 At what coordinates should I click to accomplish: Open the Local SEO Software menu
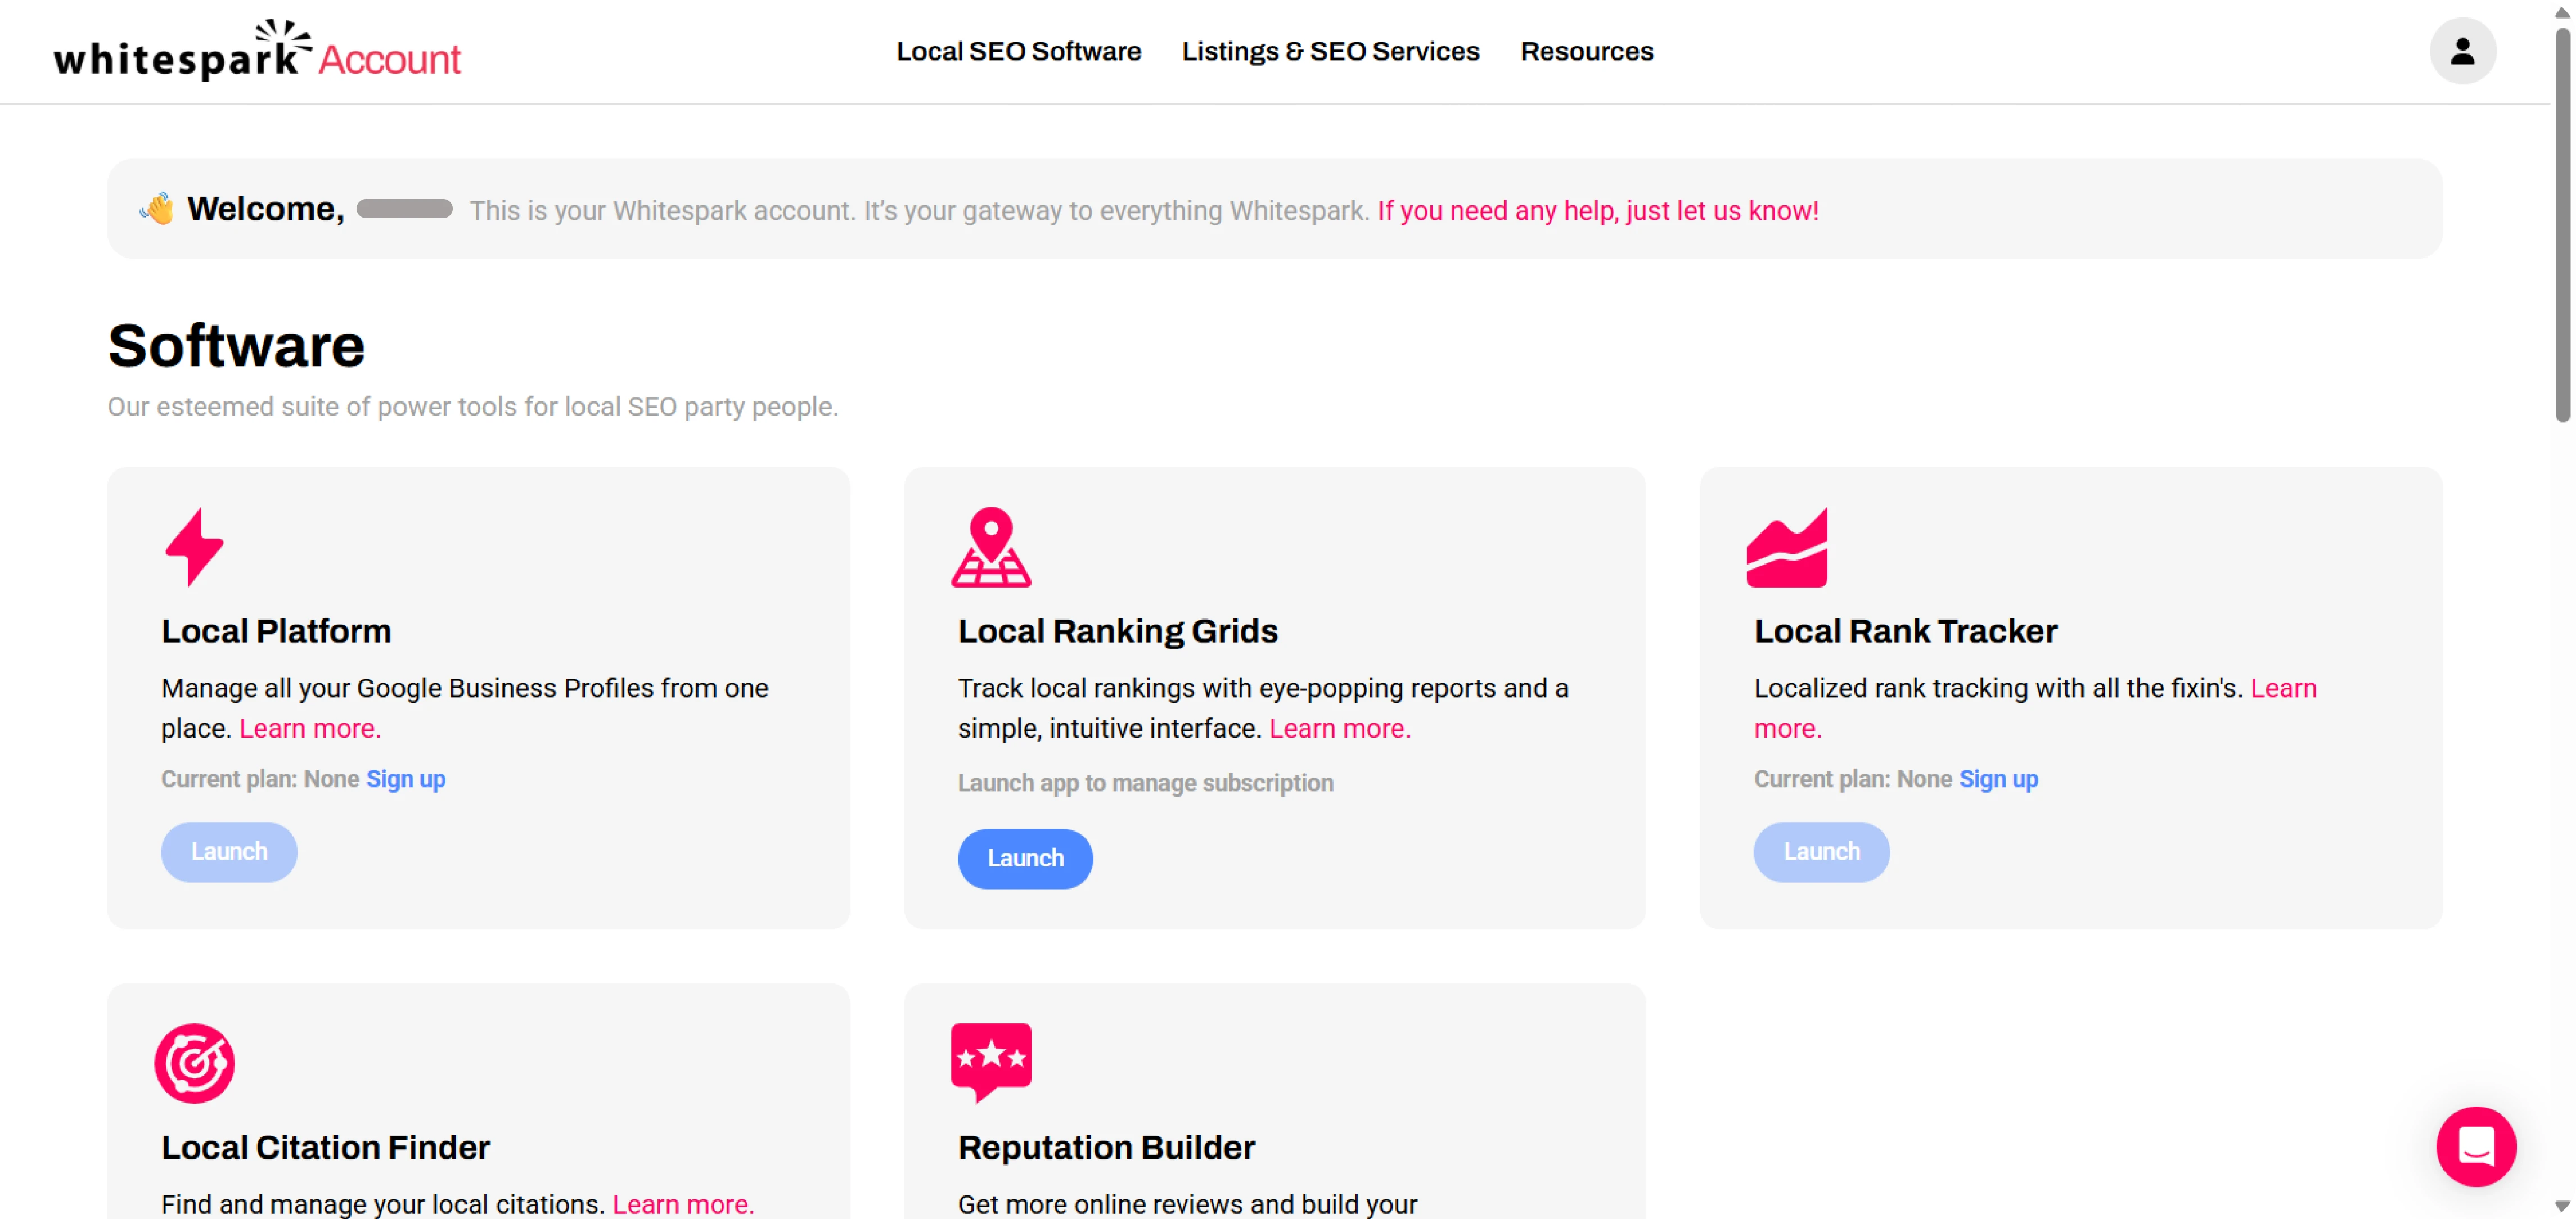coord(1019,51)
